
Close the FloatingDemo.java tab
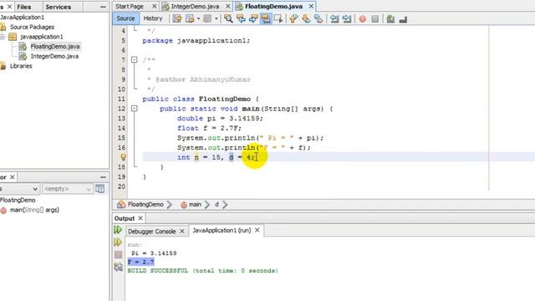[x=311, y=7]
